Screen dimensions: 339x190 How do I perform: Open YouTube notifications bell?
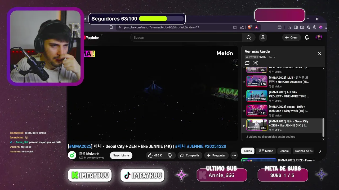point(307,37)
